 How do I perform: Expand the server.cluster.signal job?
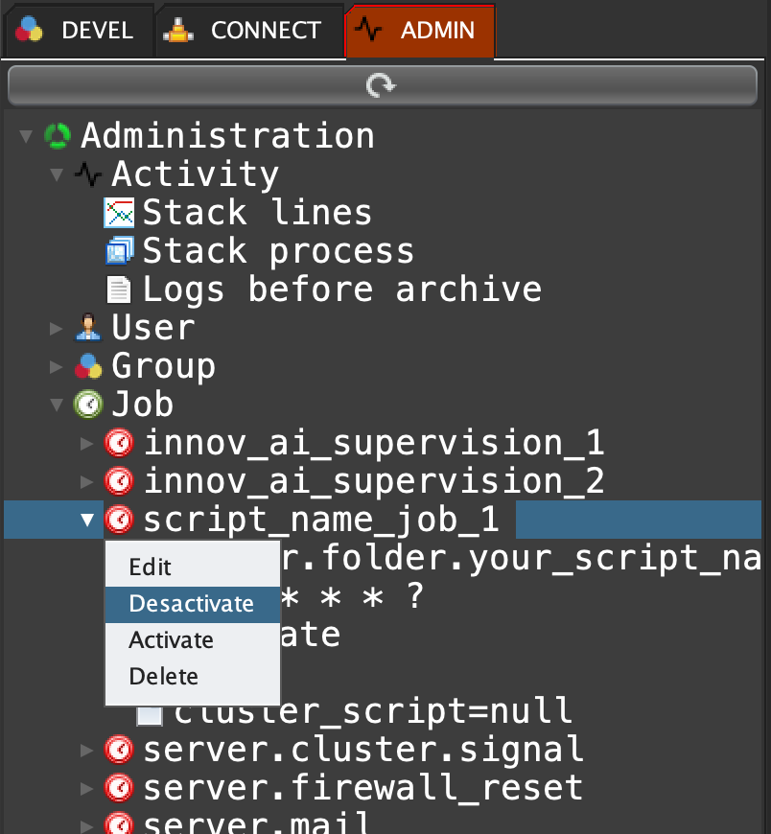87,750
